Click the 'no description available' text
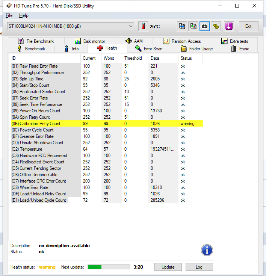Screen dimensions: 266x278 pyautogui.click(x=64, y=246)
